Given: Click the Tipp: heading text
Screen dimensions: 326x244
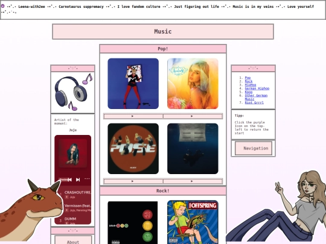Looking at the screenshot, I should [x=239, y=116].
